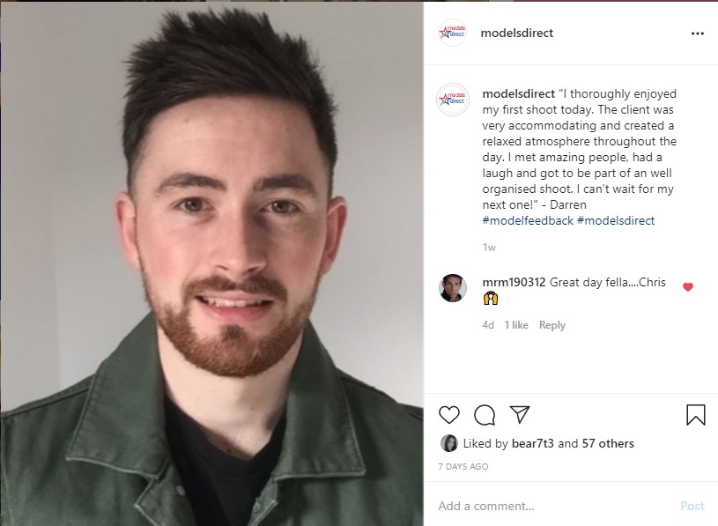Like the post with the heart icon

point(448,415)
